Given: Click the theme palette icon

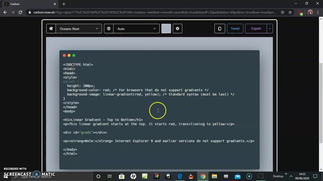Looking at the screenshot, I should (51, 29).
